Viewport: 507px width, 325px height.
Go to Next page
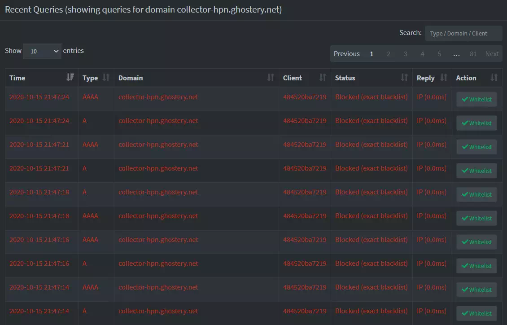(x=492, y=54)
